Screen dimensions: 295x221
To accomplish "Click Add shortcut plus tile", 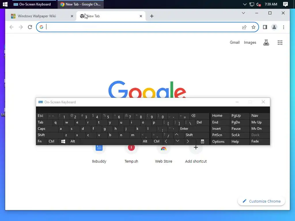I will [x=196, y=154].
